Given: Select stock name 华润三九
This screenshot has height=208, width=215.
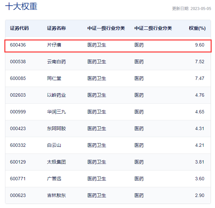Looking at the screenshot, I should pos(56,112).
